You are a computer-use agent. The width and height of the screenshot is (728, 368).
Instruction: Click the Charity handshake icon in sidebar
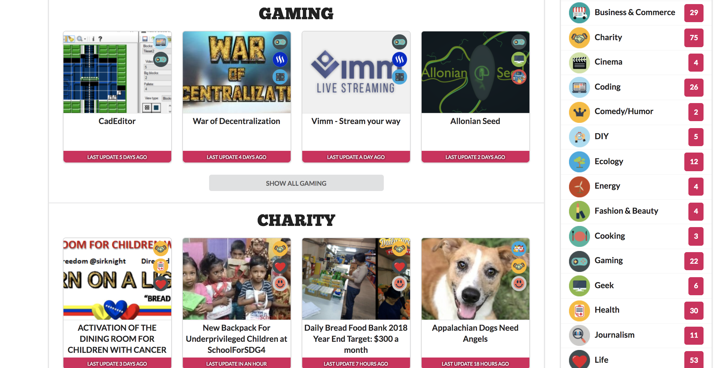coord(579,38)
